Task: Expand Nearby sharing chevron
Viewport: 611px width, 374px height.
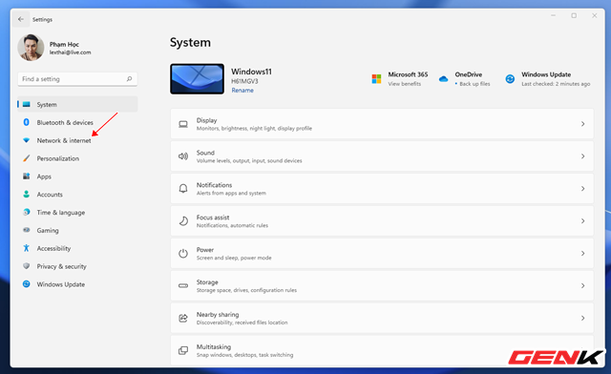Action: coord(583,318)
